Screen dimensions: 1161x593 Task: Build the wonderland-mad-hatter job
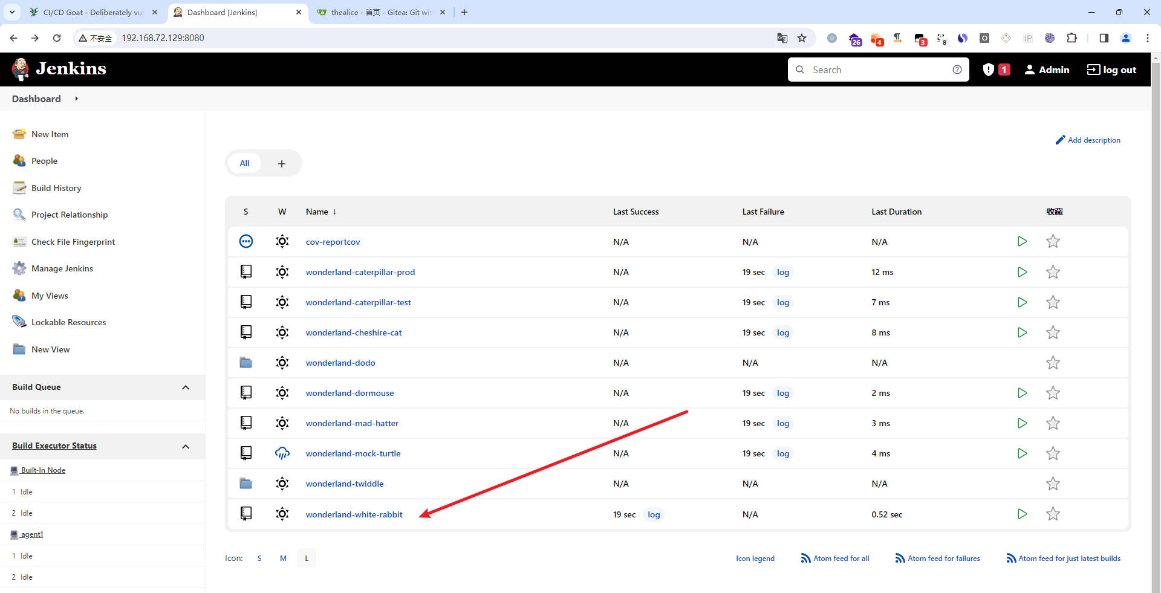tap(1022, 423)
